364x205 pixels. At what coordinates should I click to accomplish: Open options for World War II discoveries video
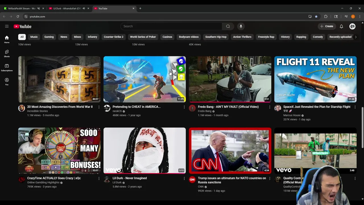[99, 107]
